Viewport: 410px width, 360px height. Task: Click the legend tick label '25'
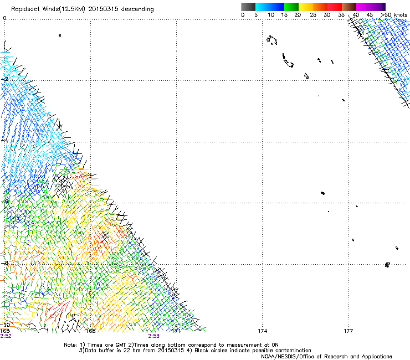click(313, 15)
